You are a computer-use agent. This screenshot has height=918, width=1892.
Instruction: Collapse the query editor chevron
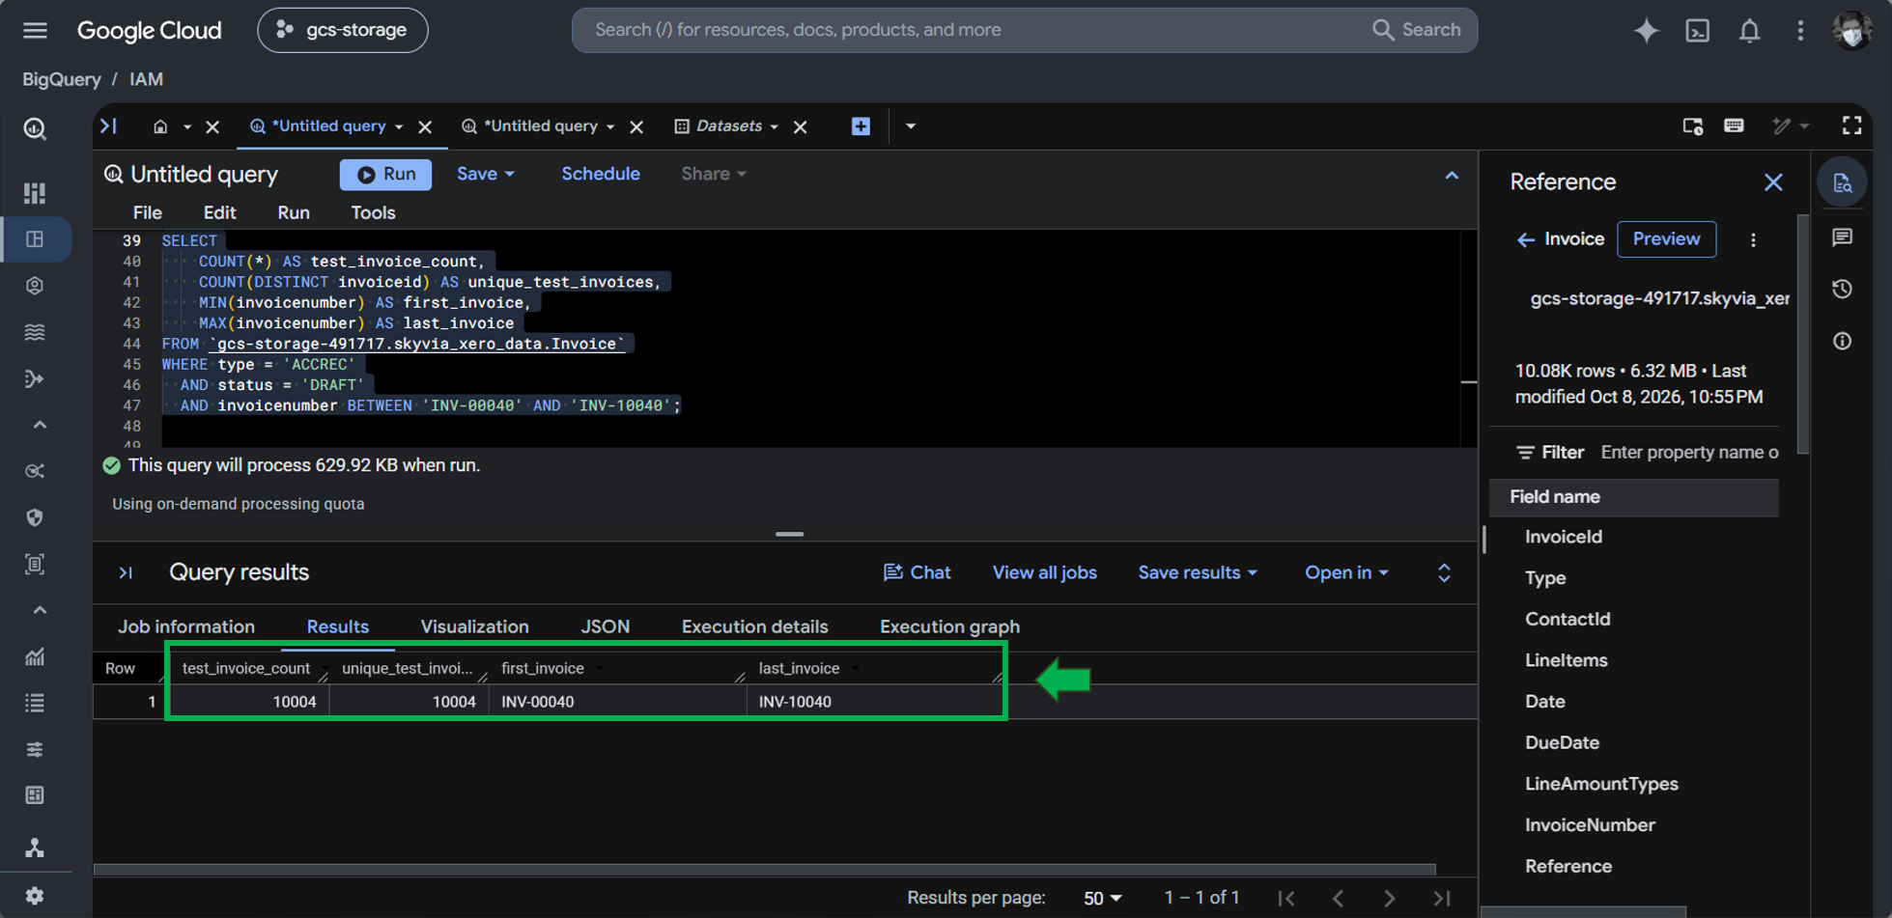1452,175
